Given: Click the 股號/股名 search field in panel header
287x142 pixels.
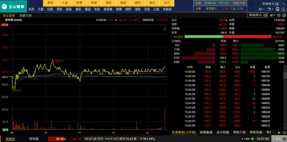Looking at the screenshot, I should 258,15.
